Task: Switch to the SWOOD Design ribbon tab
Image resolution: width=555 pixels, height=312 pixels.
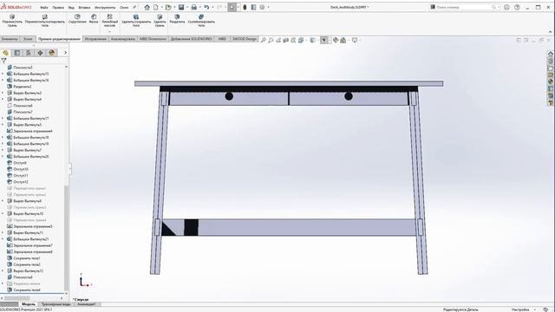Action: pos(245,39)
